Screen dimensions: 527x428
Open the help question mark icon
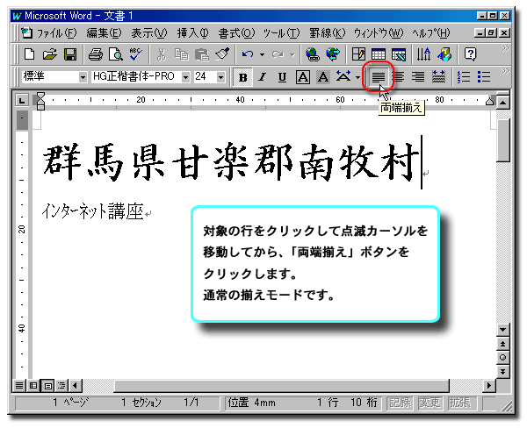click(x=470, y=54)
